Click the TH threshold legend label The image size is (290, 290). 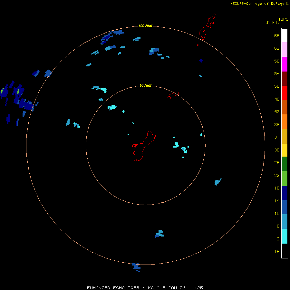[277, 252]
